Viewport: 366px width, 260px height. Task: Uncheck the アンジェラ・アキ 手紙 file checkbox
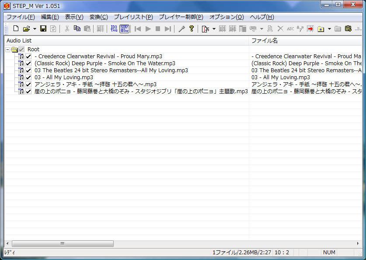(x=28, y=84)
